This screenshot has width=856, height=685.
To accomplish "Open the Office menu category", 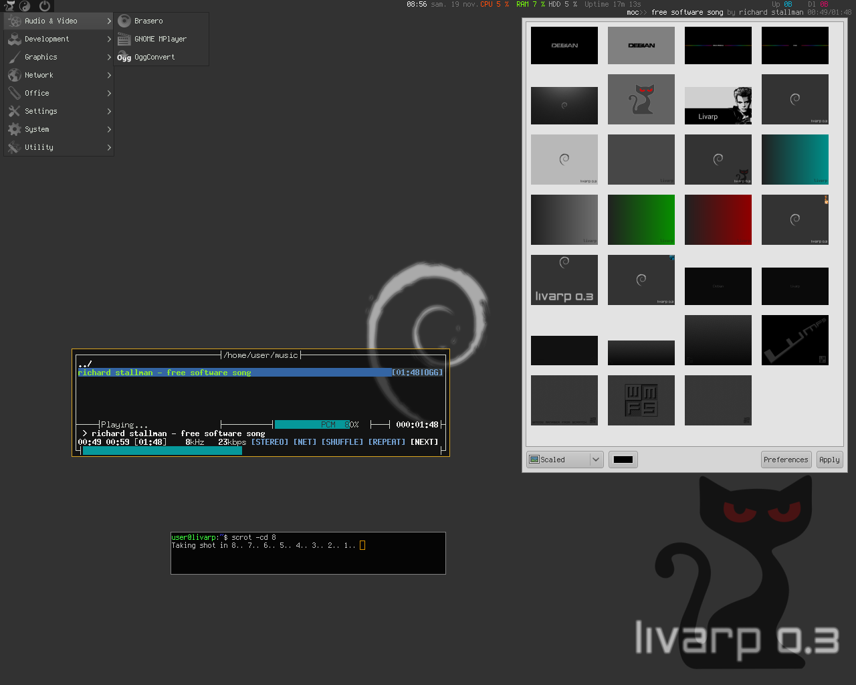I will pyautogui.click(x=59, y=93).
